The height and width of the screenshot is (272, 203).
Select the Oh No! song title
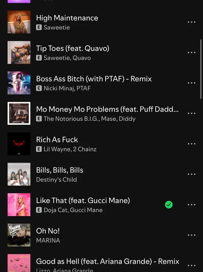tap(48, 231)
